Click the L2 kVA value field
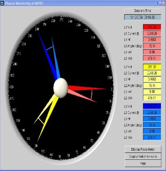166x171 pixels. (152, 98)
